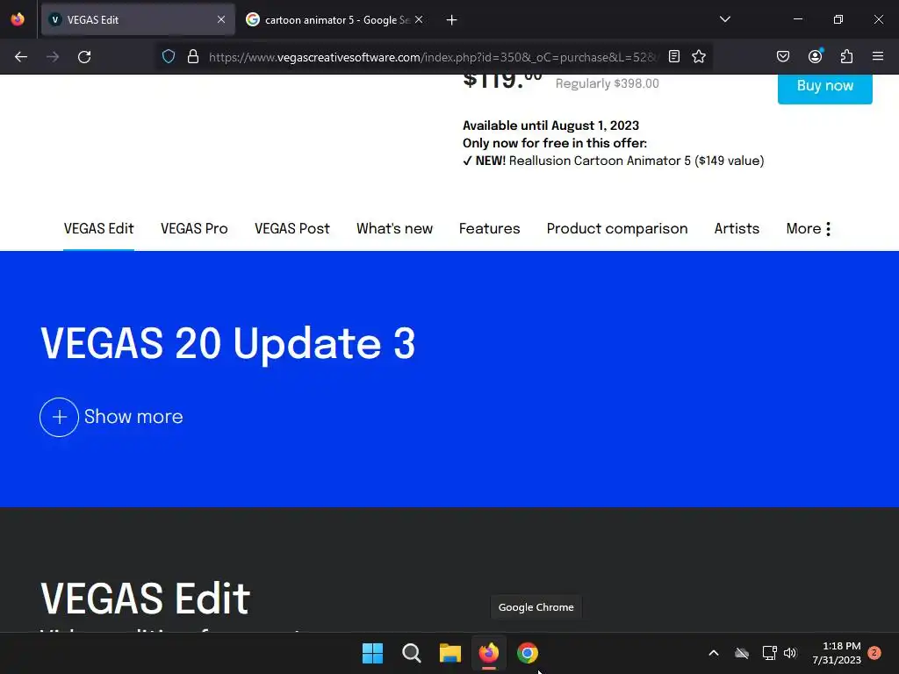The height and width of the screenshot is (674, 899).
Task: Open File Explorer from taskbar
Action: click(x=450, y=653)
